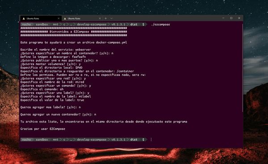Close the terminal window
The image size is (268, 164).
pyautogui.click(x=239, y=18)
